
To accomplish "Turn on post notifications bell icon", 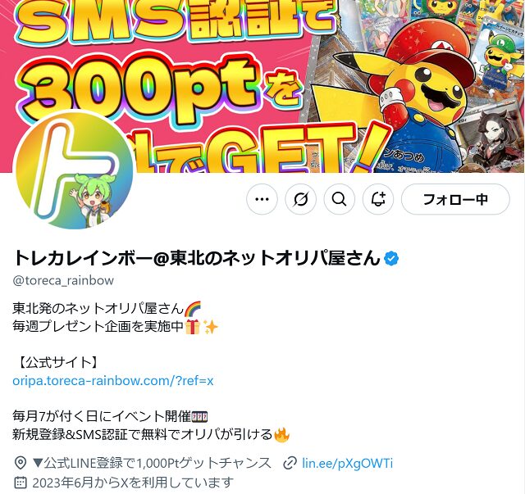I will [x=378, y=199].
